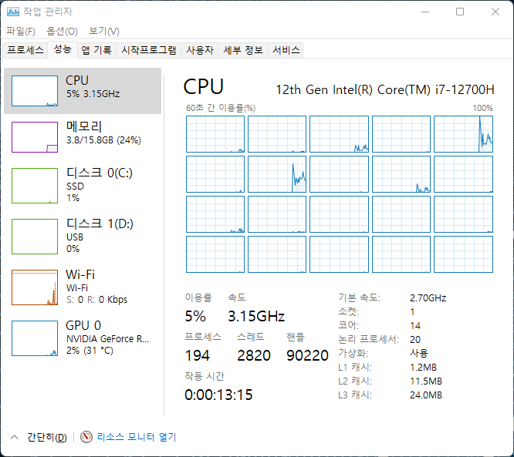Click the 간단히(D) button
The height and width of the screenshot is (457, 514).
(46, 437)
